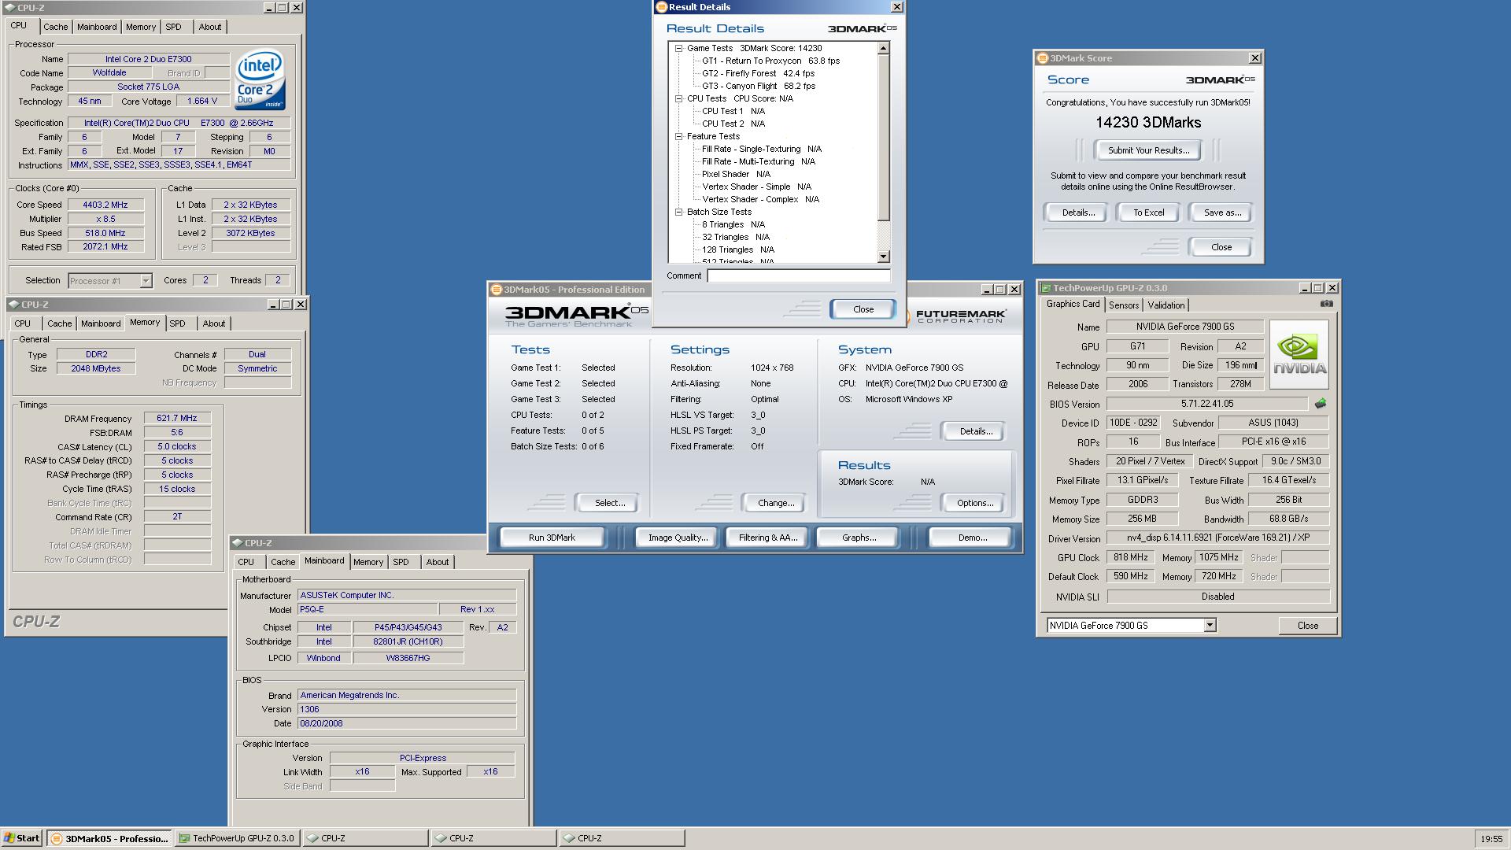Click the GPU-Z screenshot camera icon
The width and height of the screenshot is (1511, 850).
pos(1326,304)
